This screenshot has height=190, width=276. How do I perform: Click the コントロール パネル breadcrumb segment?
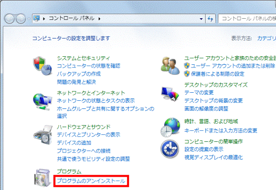coord(71,18)
